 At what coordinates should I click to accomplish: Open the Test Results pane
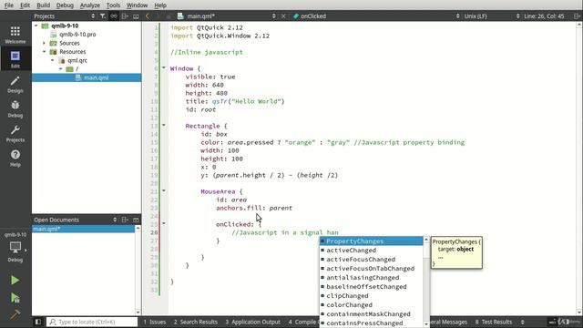point(494,322)
